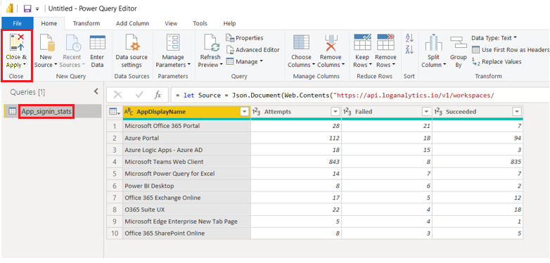Screen dimensions: 550x263
Task: Sort descending with the Z-A icon
Action: (409, 49)
